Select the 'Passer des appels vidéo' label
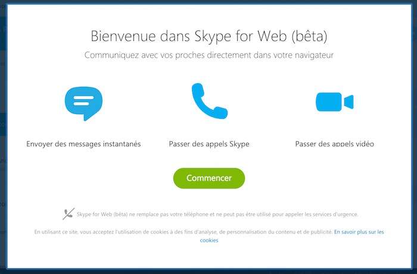Screen dimensions: 417x274 coord(334,144)
